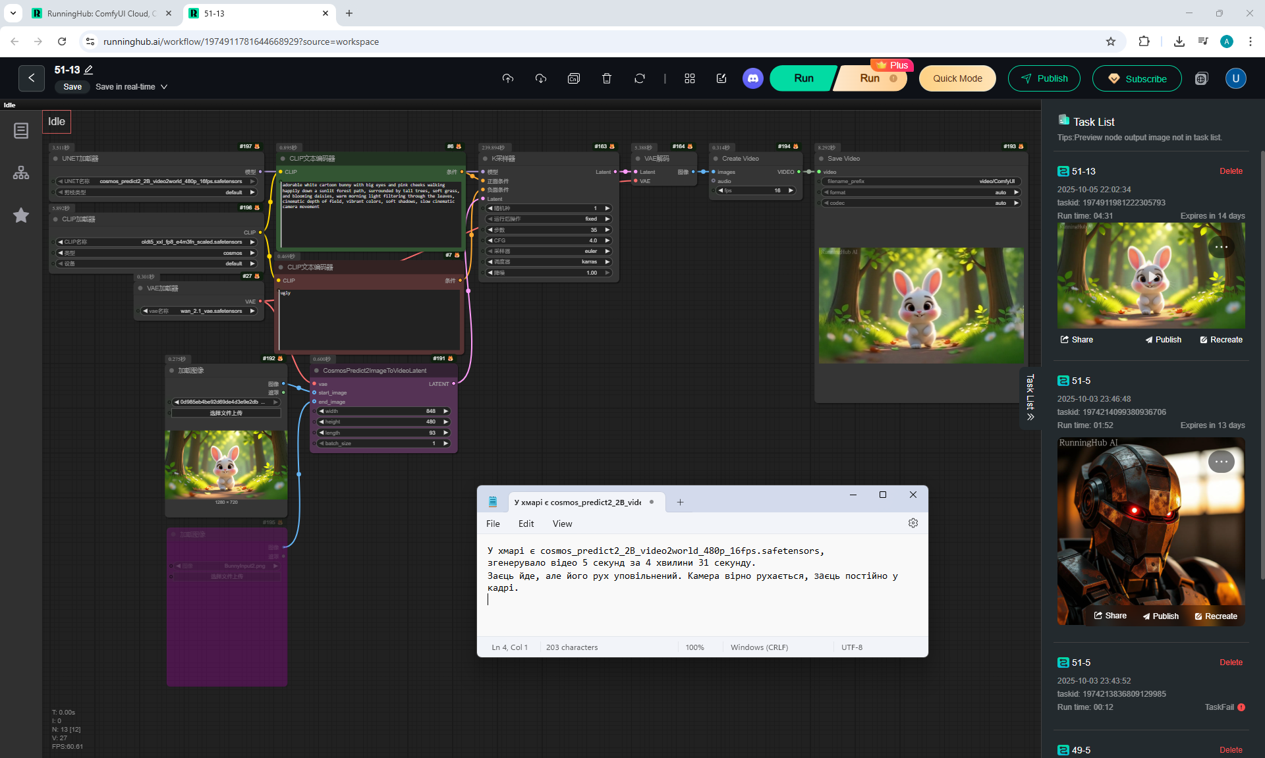Open the node tree icon in left sidebar
1265x758 pixels.
click(21, 173)
